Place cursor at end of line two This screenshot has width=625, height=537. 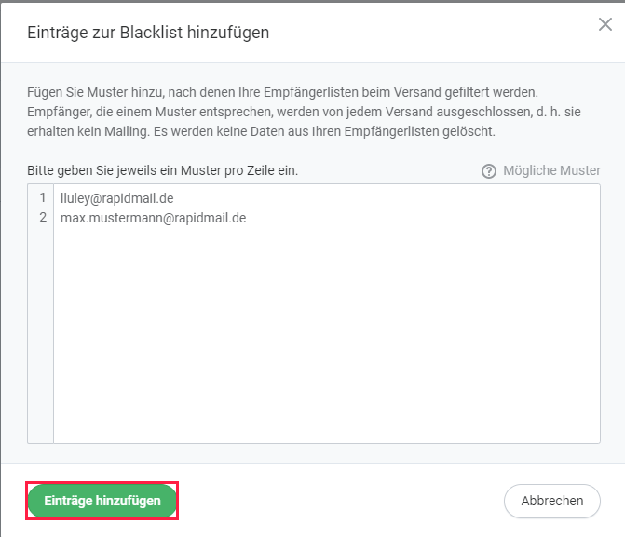coord(247,218)
